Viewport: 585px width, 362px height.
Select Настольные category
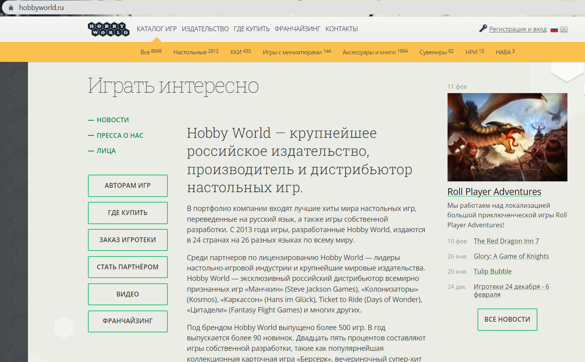196,52
